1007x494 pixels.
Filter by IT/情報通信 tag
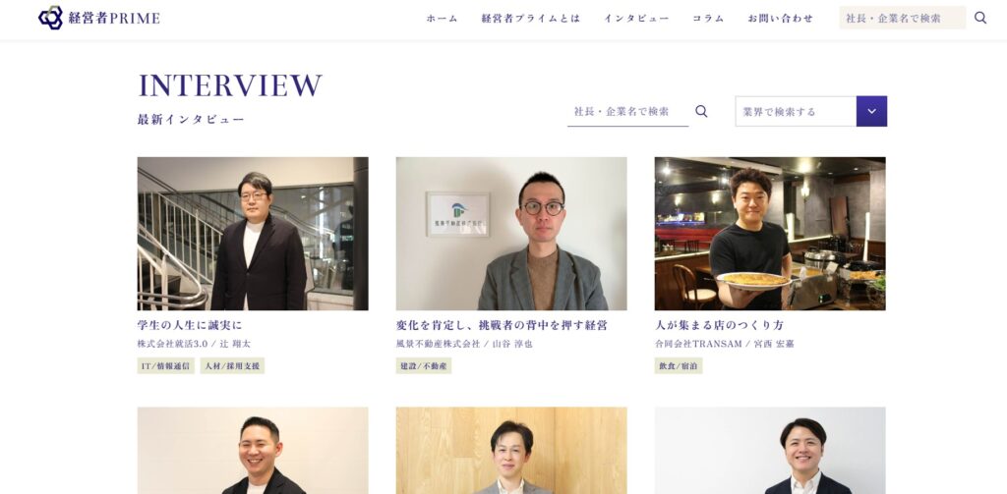(x=165, y=365)
